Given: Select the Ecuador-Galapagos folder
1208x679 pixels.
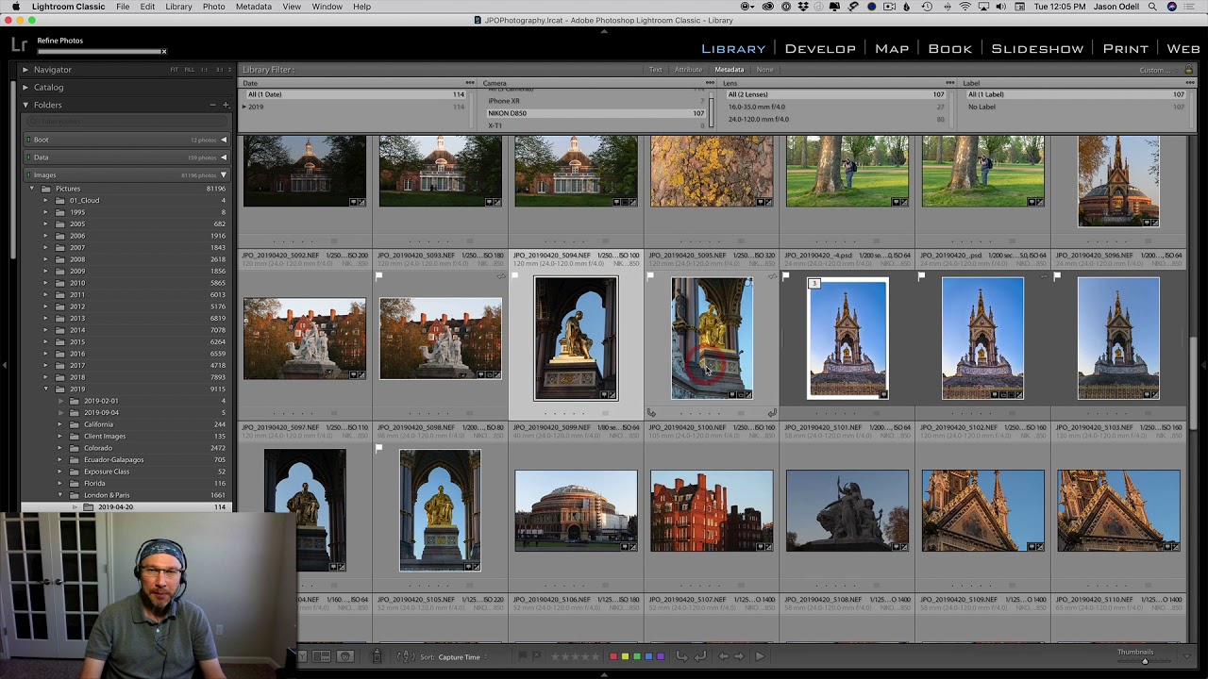Looking at the screenshot, I should [113, 459].
